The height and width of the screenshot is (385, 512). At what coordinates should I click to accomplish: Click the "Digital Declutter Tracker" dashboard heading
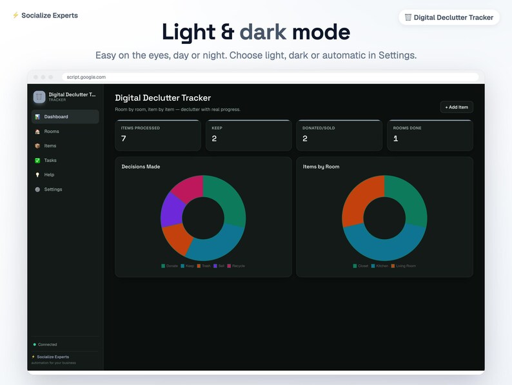[x=163, y=98]
